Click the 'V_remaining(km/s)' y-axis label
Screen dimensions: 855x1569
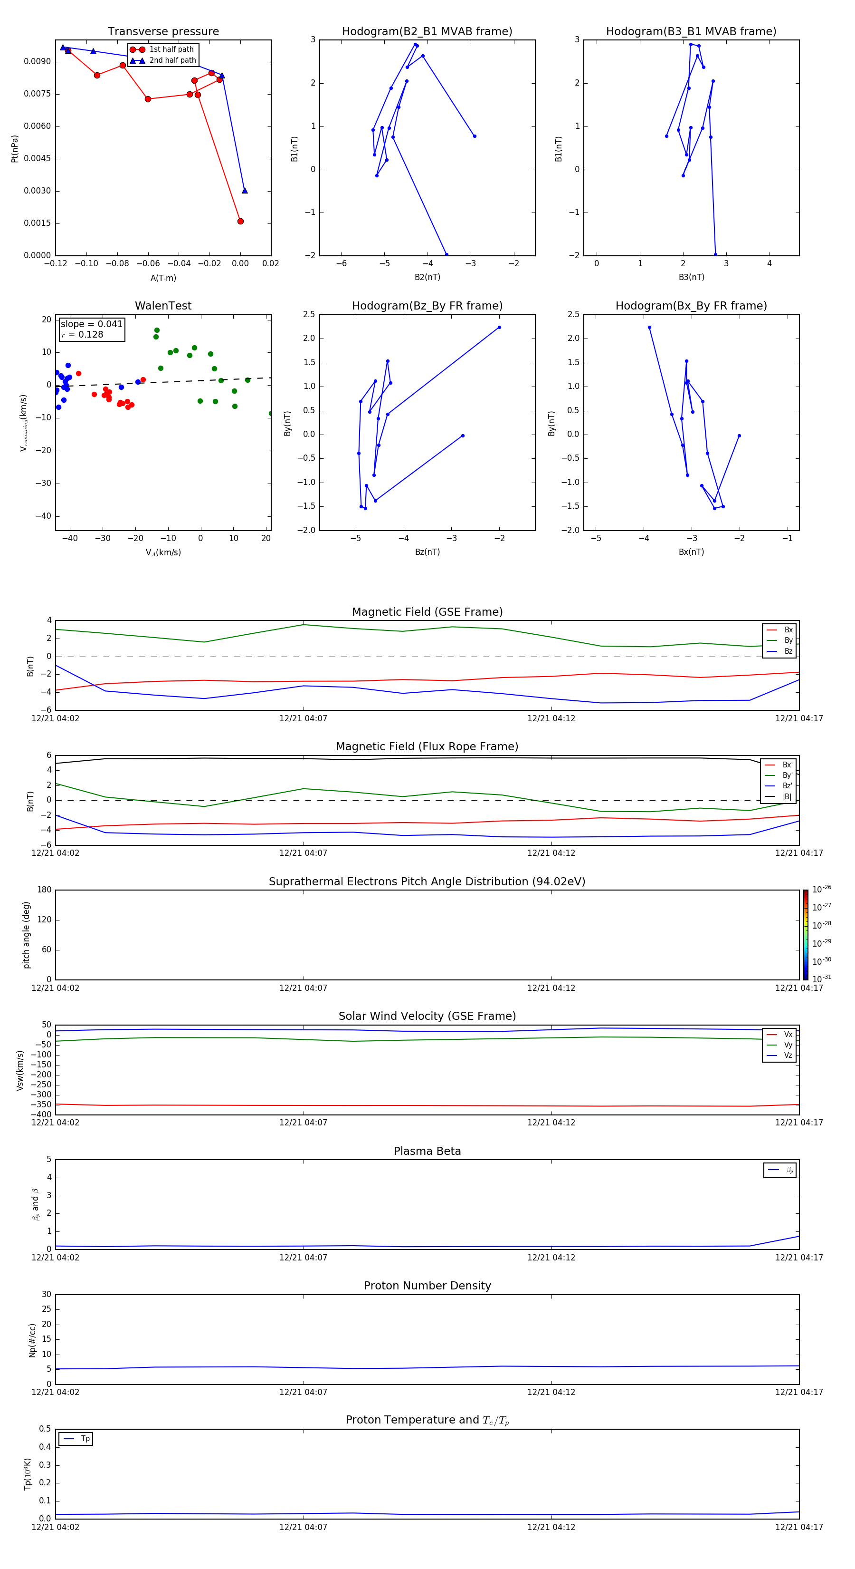click(x=24, y=423)
